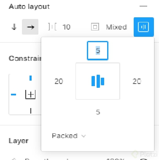Edit right padding value 20
Viewport: 159px width, 160px height.
(x=137, y=81)
